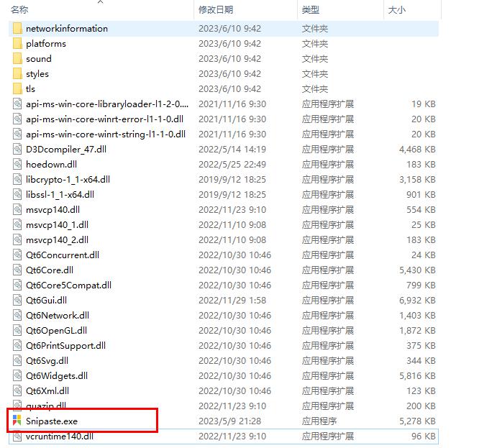
Task: Select the styles folder name
Action: point(37,74)
